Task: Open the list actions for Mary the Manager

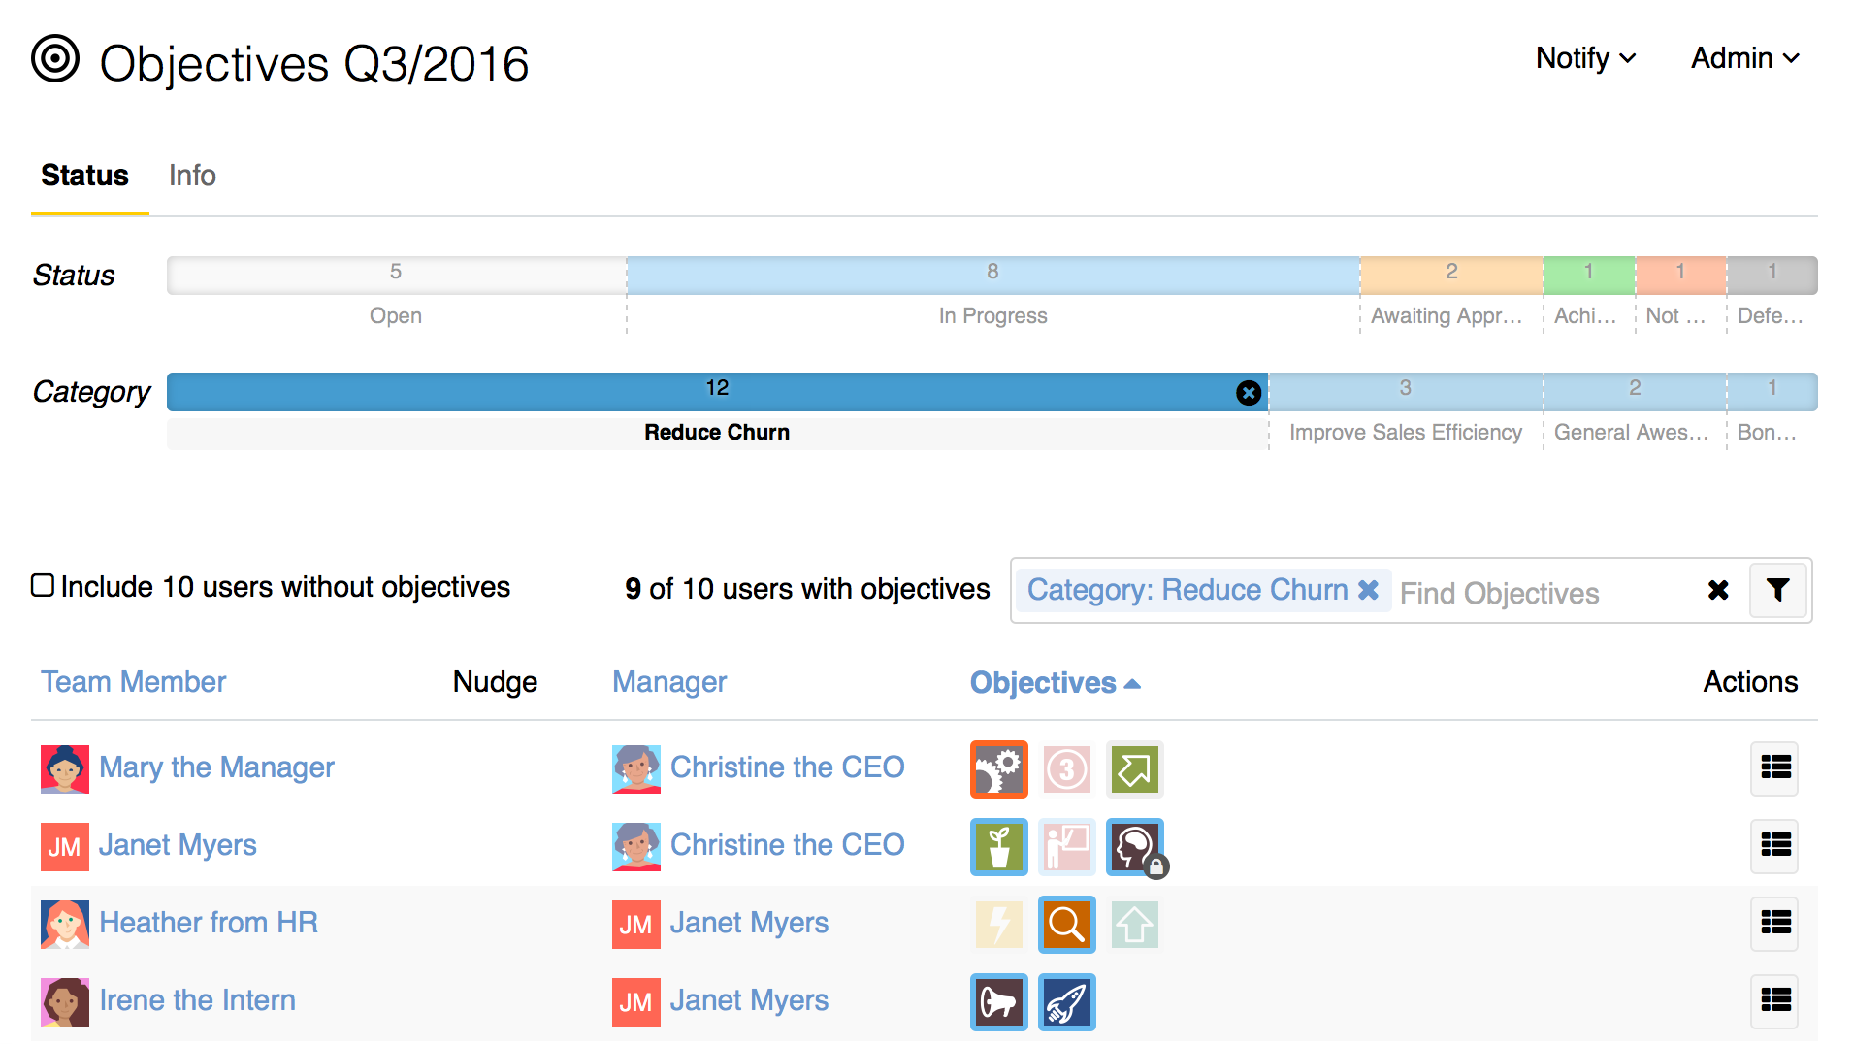Action: [x=1774, y=768]
